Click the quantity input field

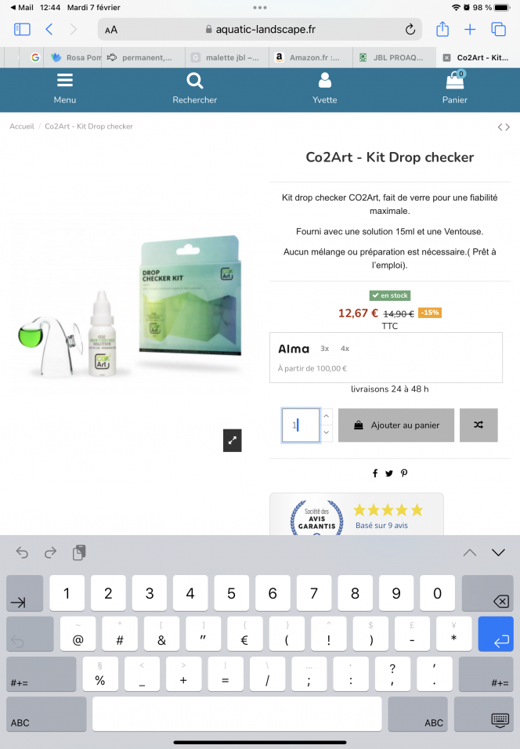tap(301, 425)
